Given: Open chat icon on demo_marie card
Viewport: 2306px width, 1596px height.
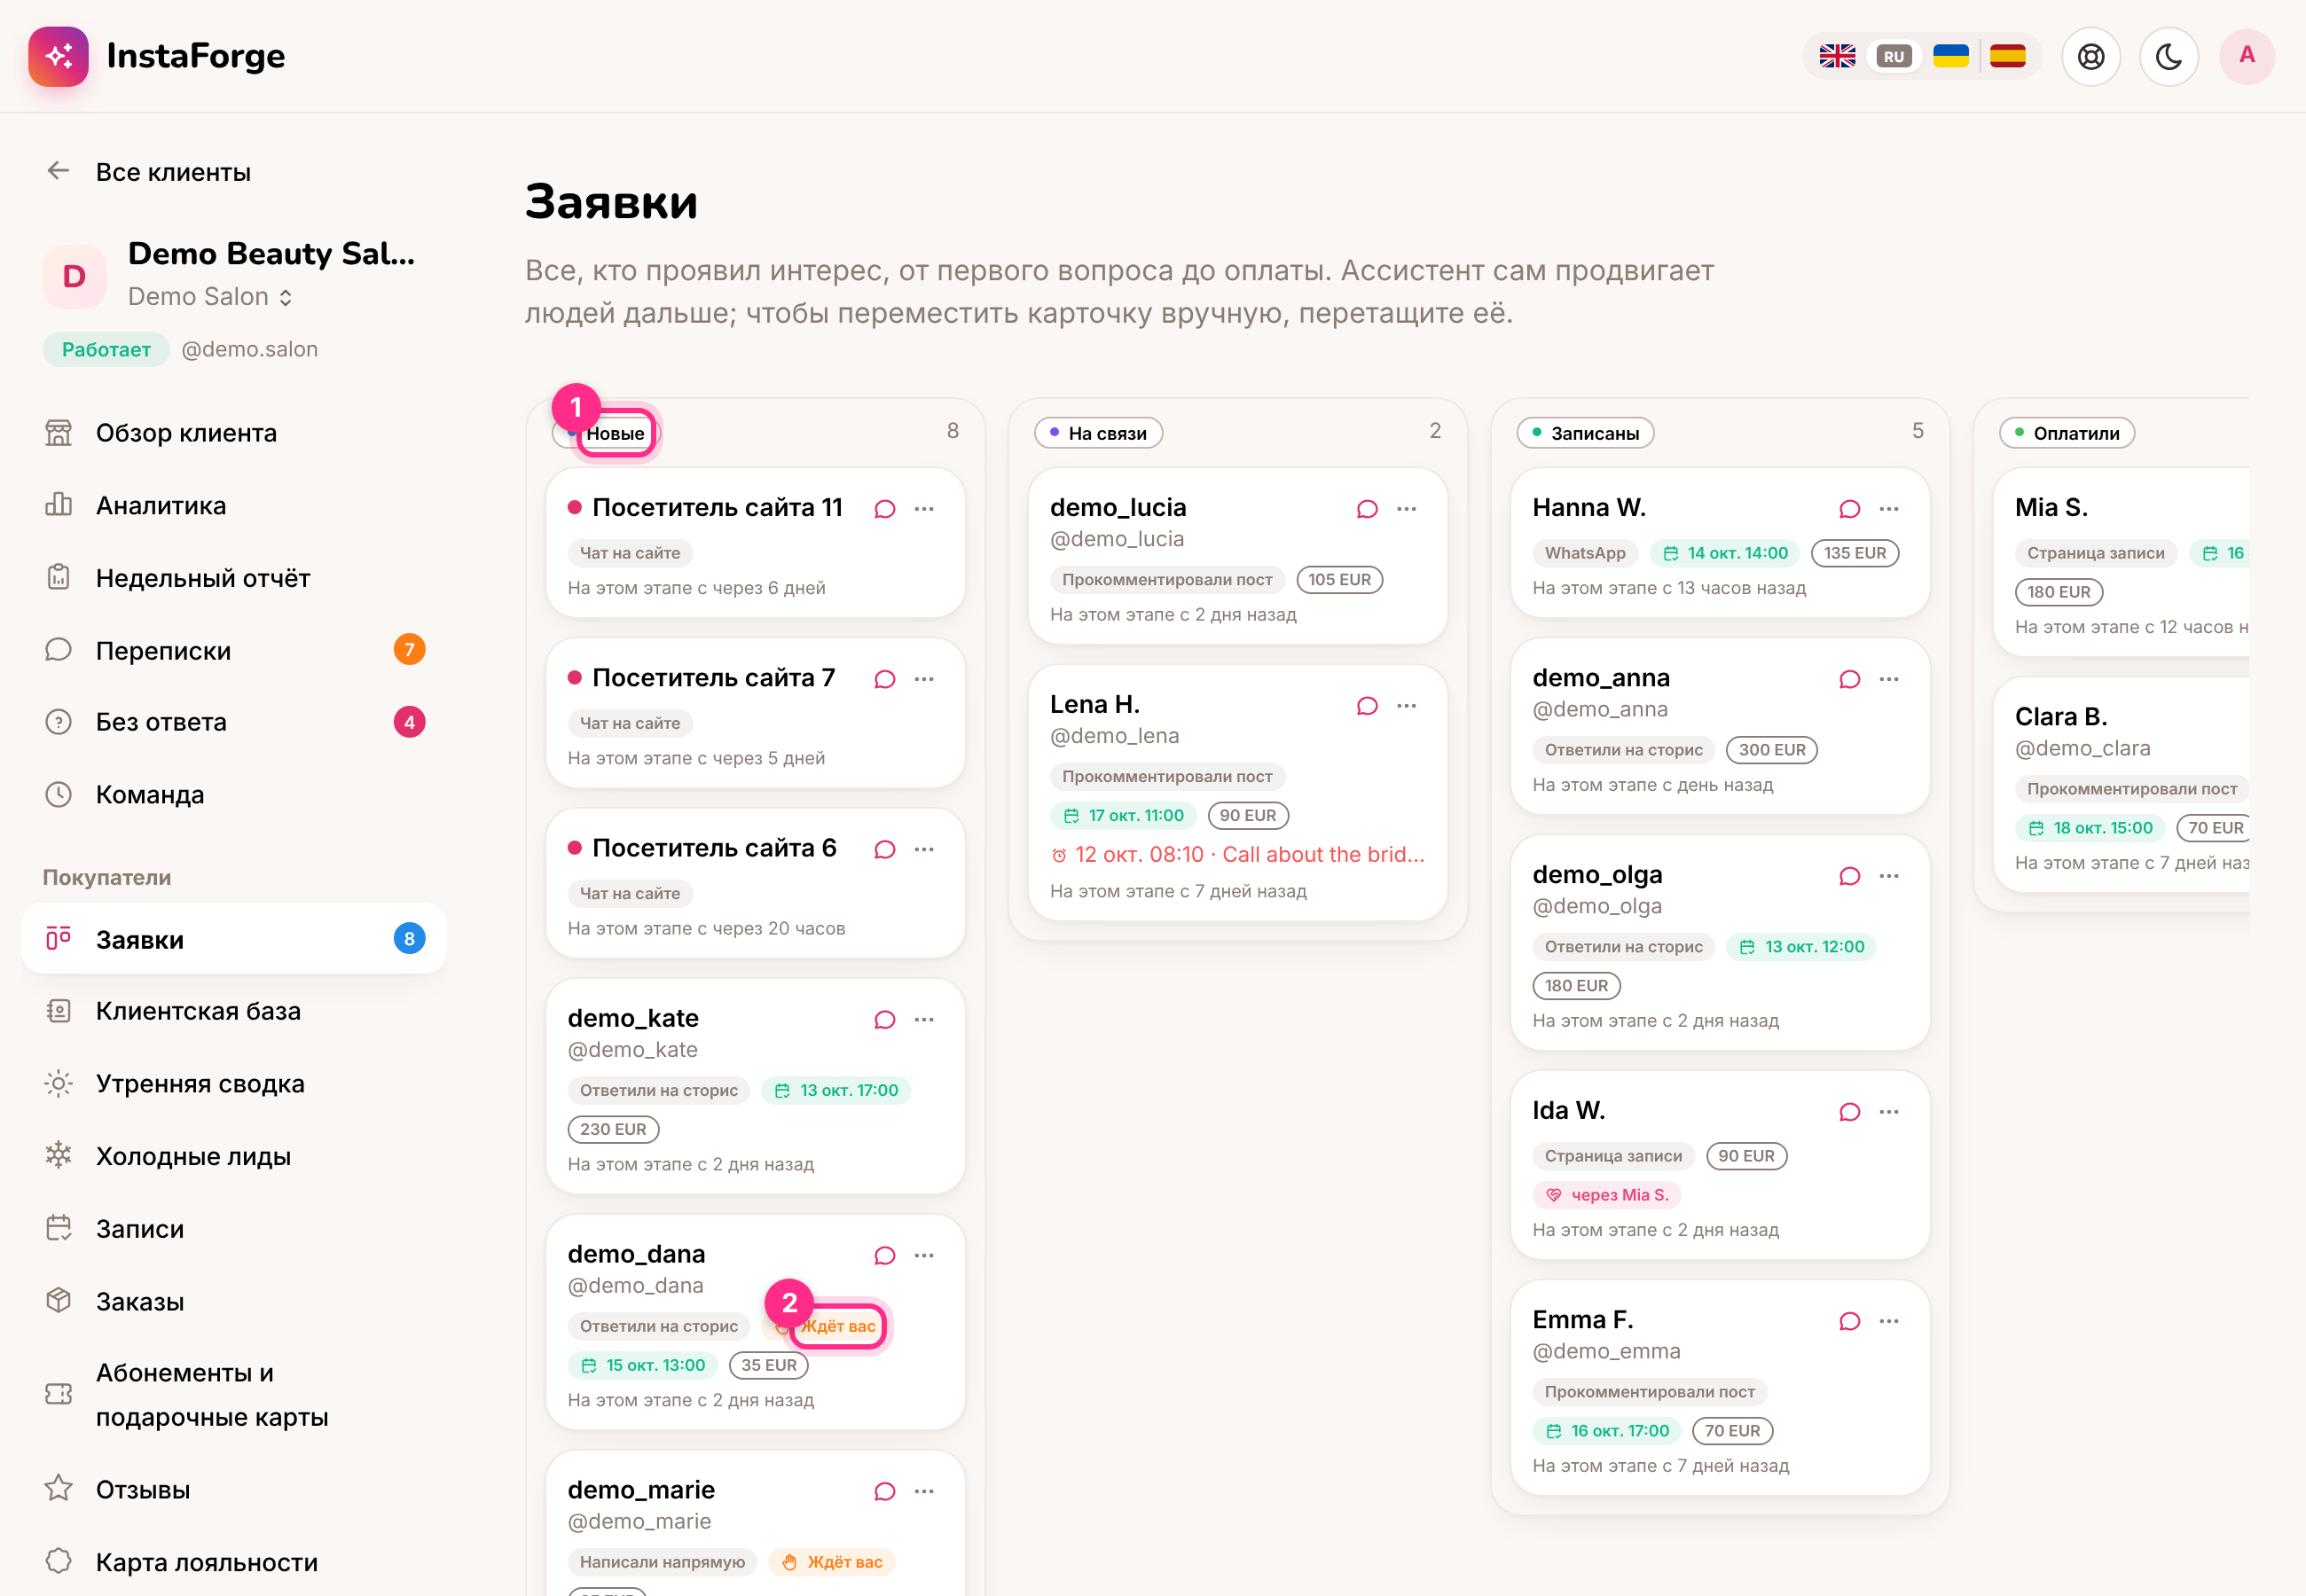Looking at the screenshot, I should [x=884, y=1491].
